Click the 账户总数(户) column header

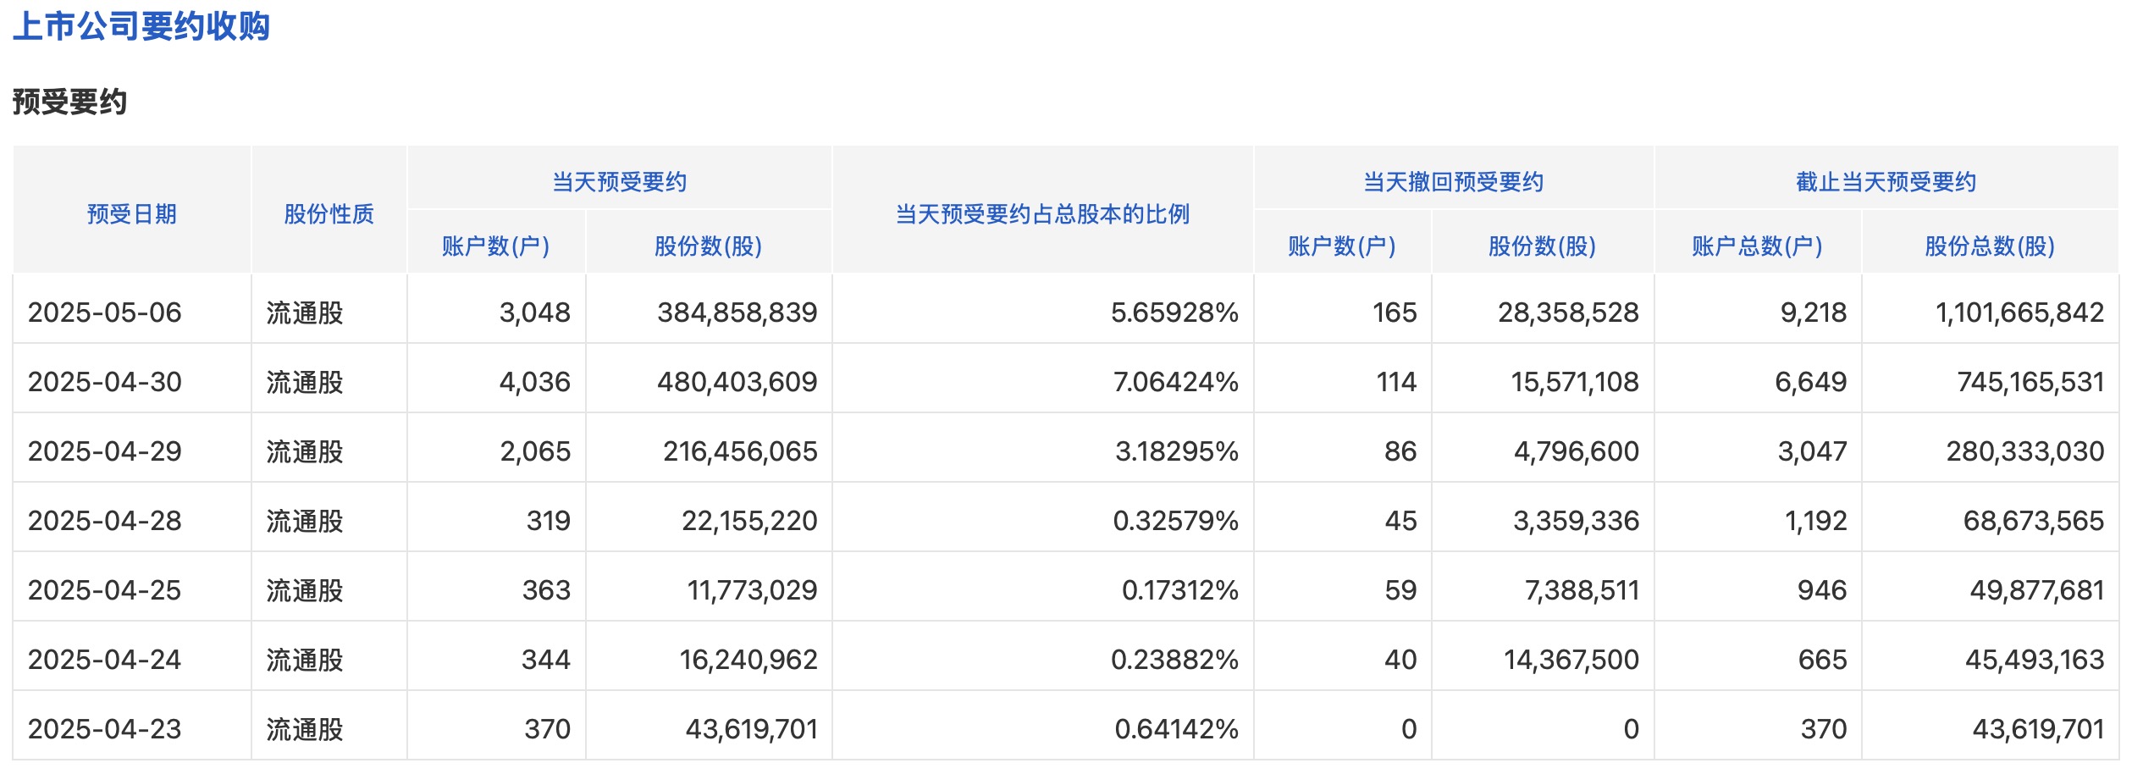[x=1758, y=246]
